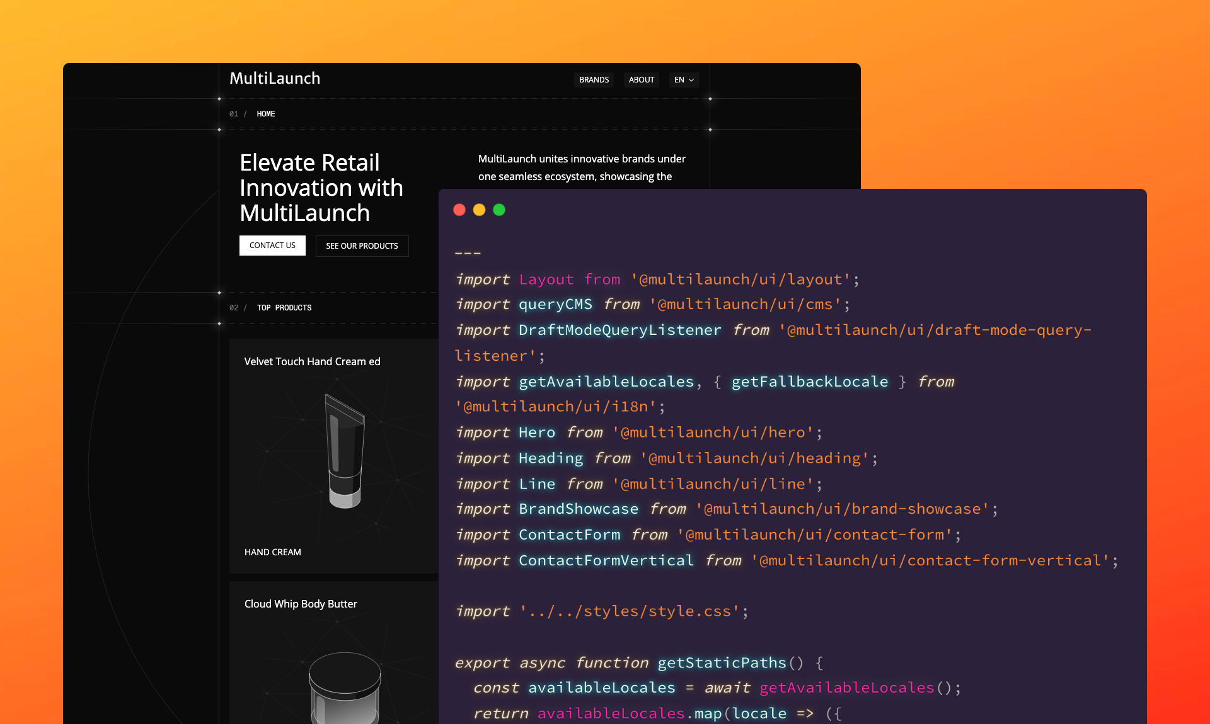1210x724 pixels.
Task: Click the HAND CREAM category label
Action: point(273,552)
